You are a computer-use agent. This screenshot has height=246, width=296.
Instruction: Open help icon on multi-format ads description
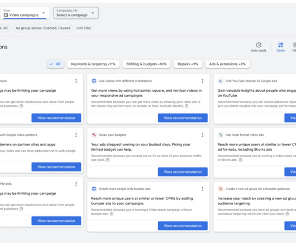tap(240, 160)
